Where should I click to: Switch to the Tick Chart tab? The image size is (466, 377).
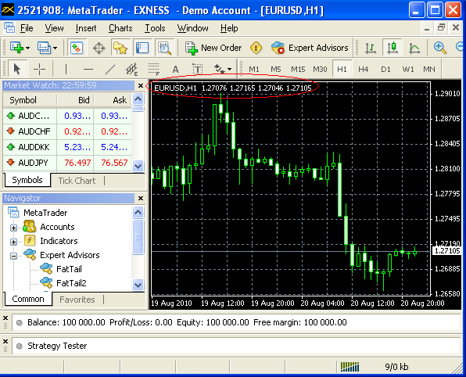click(77, 181)
